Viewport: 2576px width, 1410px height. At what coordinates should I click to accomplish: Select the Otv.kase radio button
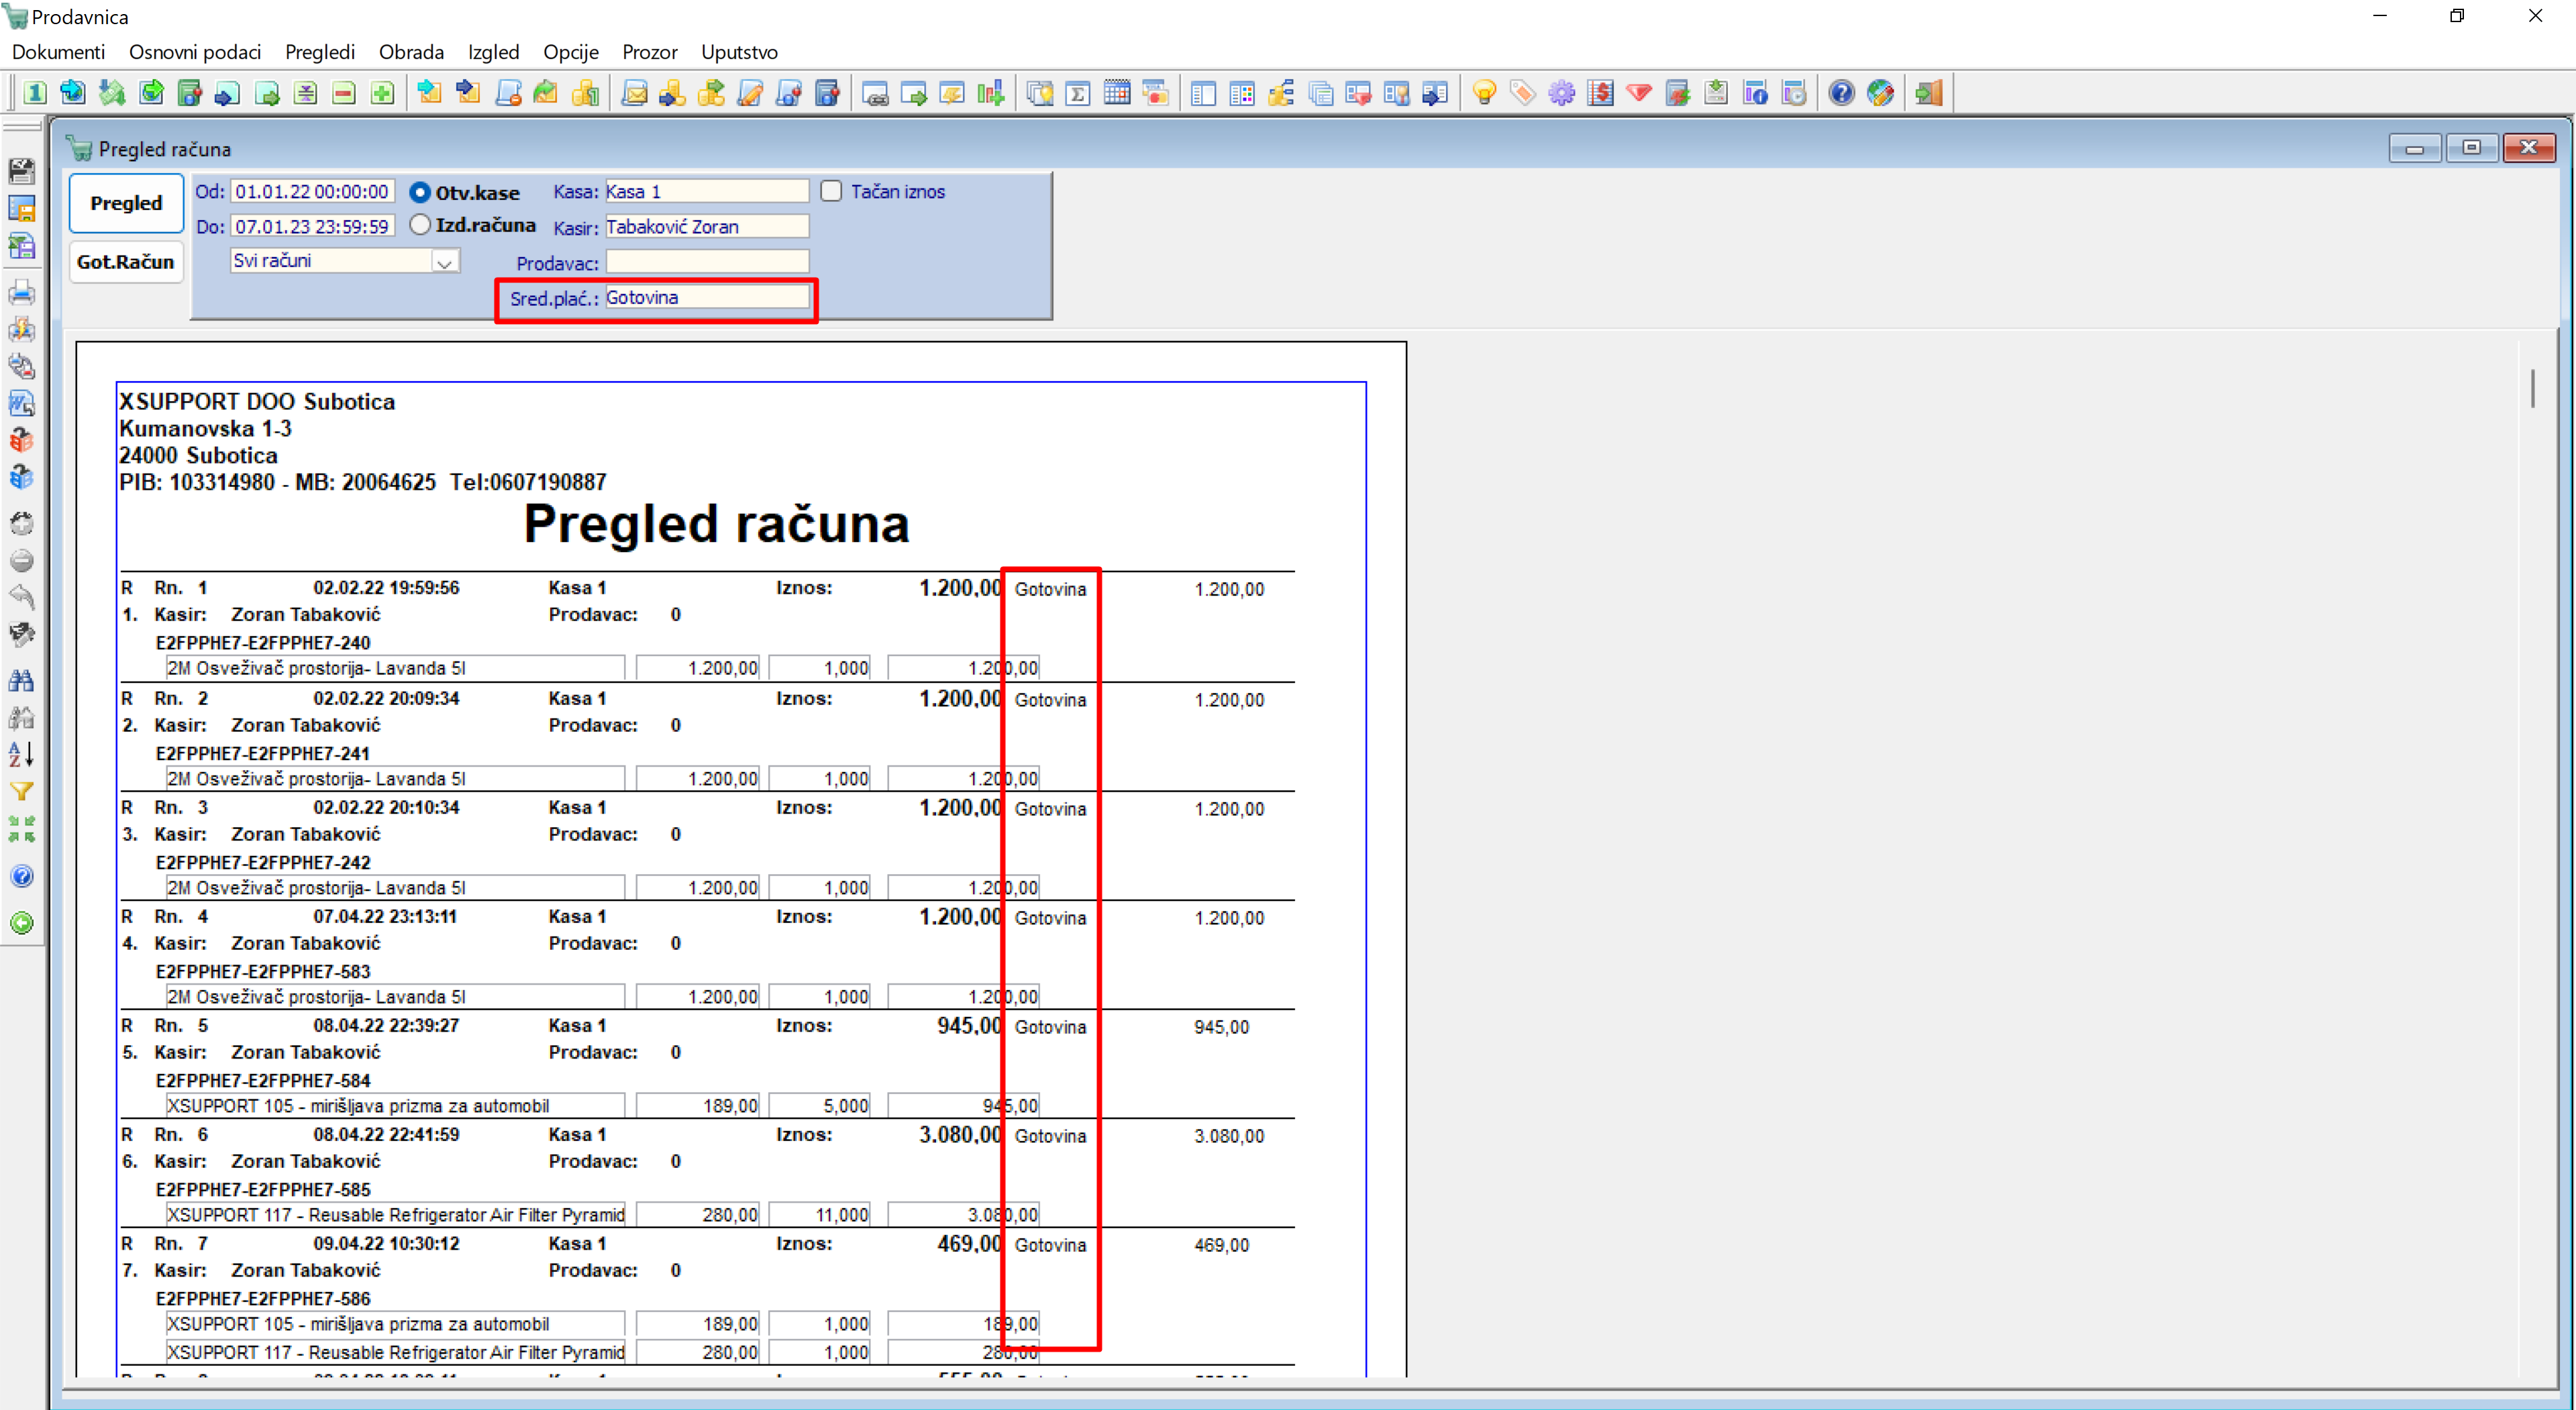point(420,192)
